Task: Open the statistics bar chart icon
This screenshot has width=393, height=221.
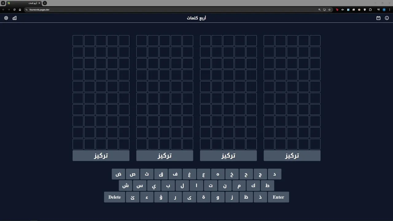Action: (14, 18)
